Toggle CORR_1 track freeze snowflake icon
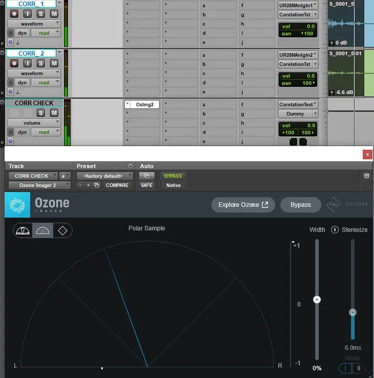The image size is (374, 378). point(11,33)
